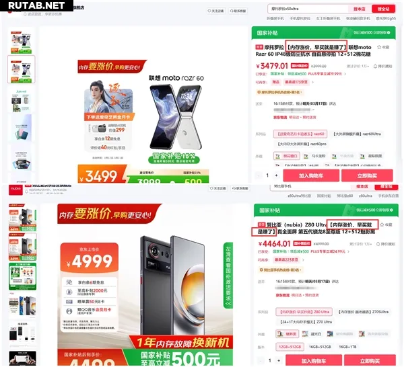Viewport: 404px width, 367px height.
Task: Click 搜本店 button on Moto page
Action: pyautogui.click(x=360, y=9)
